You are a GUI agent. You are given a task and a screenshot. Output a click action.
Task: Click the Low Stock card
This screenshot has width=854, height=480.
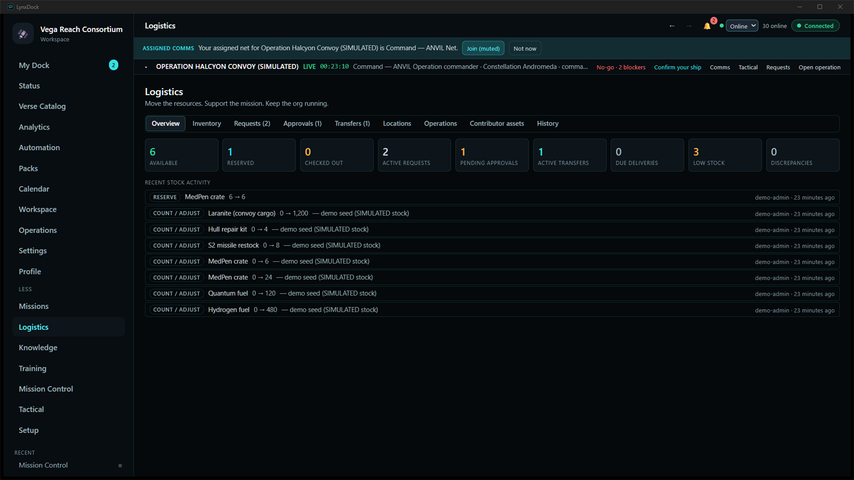725,155
